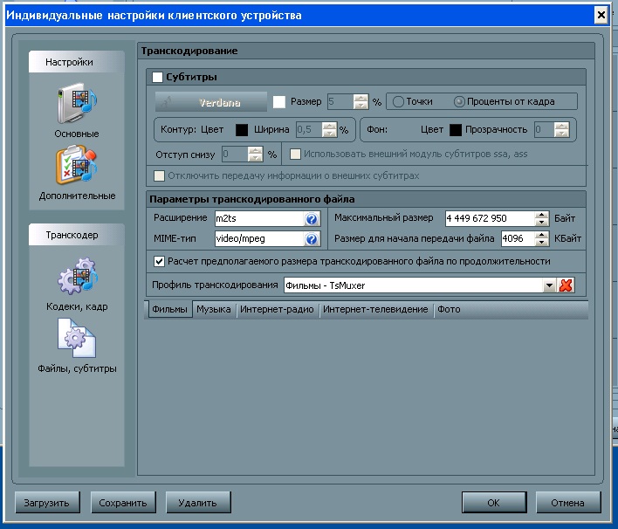Adjust Размер для начала передачи spinner

pyautogui.click(x=540, y=238)
